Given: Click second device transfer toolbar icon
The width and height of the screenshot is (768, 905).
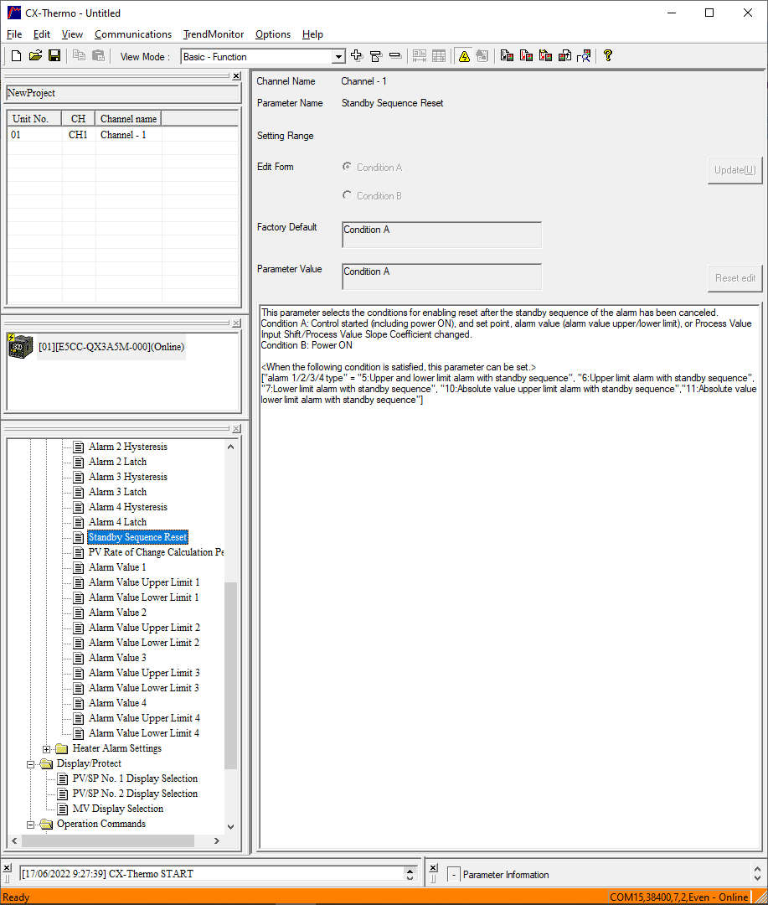Looking at the screenshot, I should (x=526, y=56).
